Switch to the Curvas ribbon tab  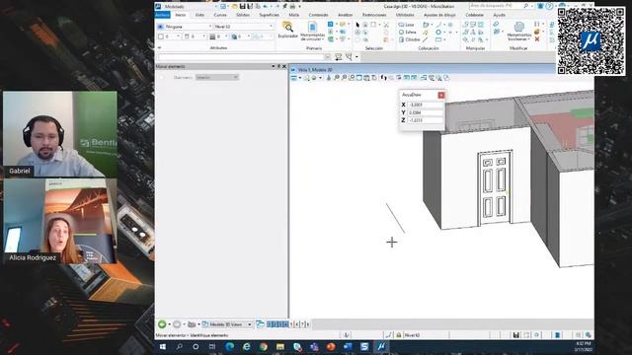coord(220,15)
